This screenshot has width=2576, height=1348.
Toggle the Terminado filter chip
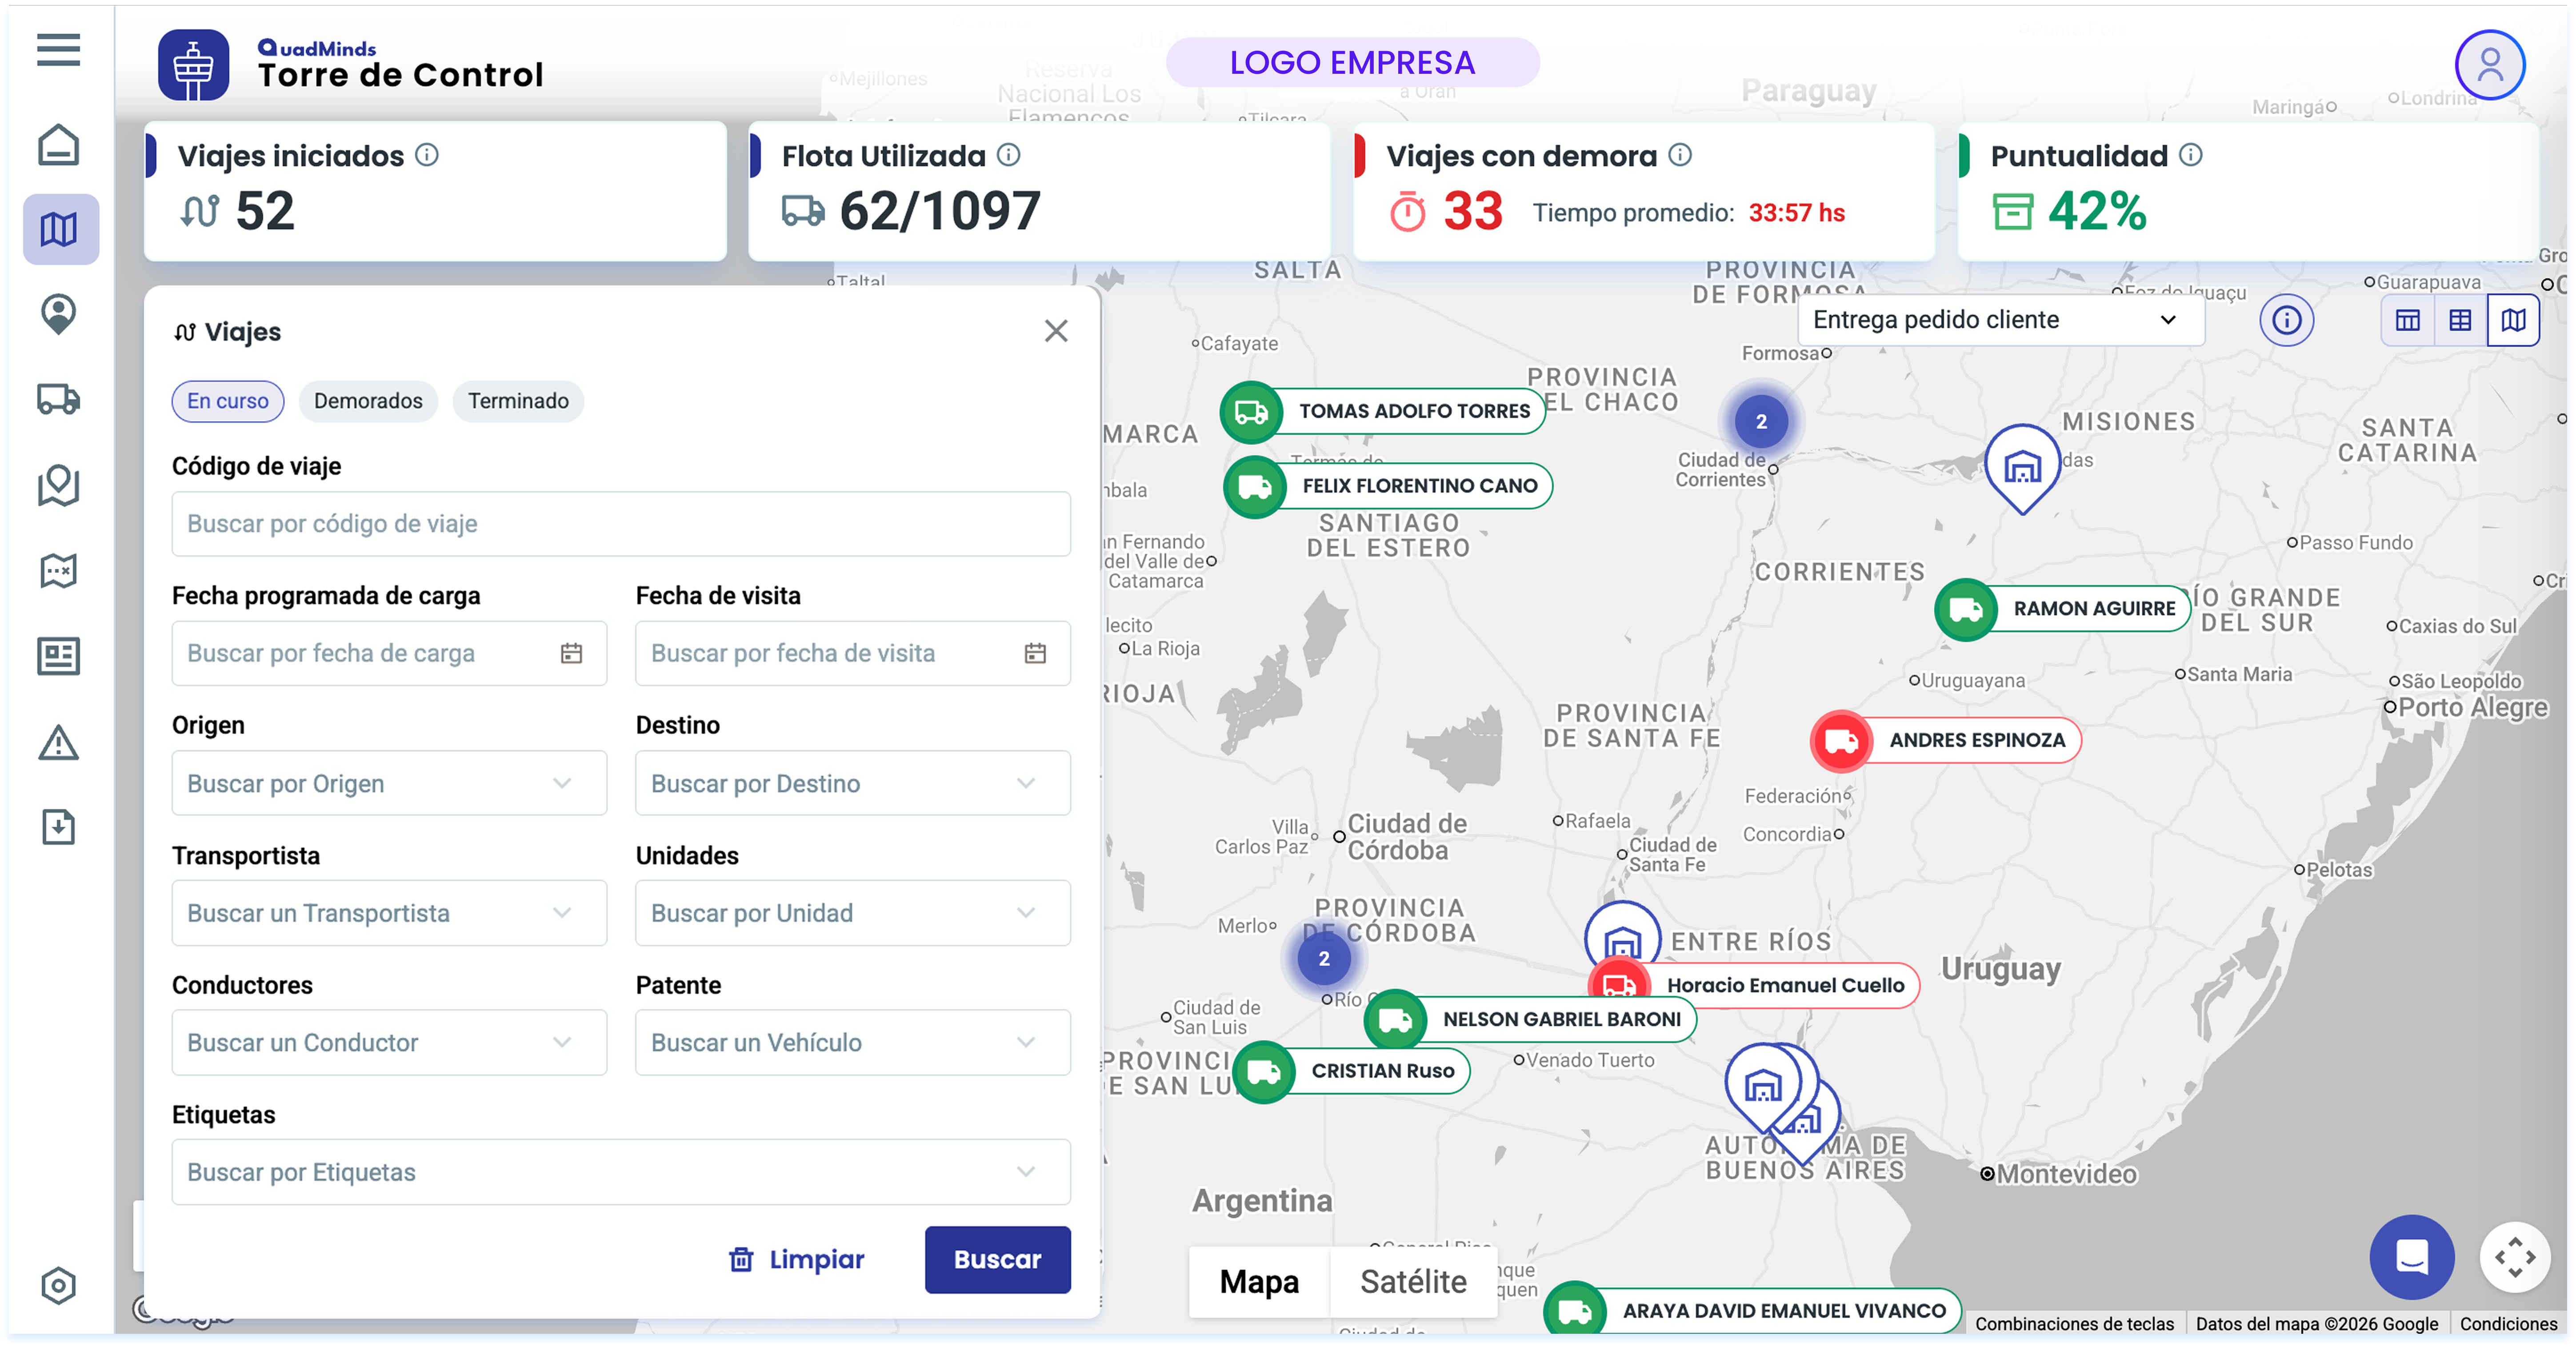pyautogui.click(x=518, y=401)
